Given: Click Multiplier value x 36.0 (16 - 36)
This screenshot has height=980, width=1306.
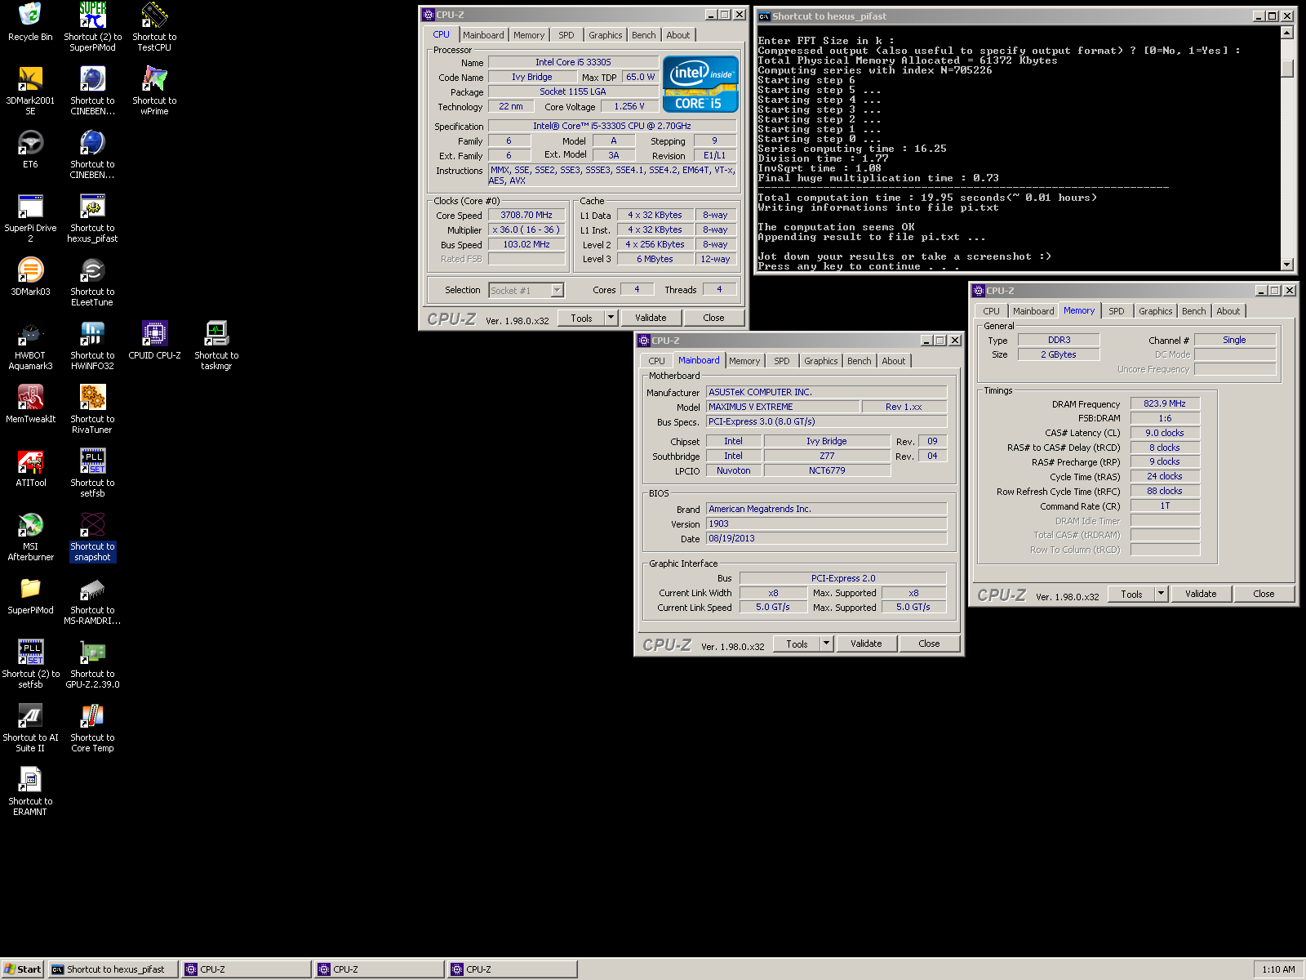Looking at the screenshot, I should click(x=526, y=230).
